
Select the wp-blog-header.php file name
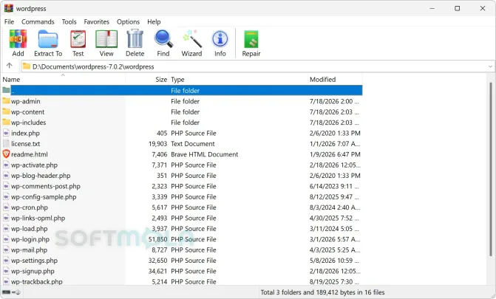[x=41, y=176]
